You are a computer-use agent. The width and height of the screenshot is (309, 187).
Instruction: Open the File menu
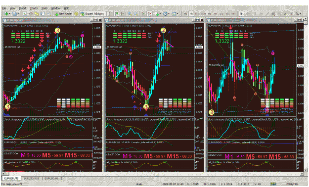click(x=4, y=8)
